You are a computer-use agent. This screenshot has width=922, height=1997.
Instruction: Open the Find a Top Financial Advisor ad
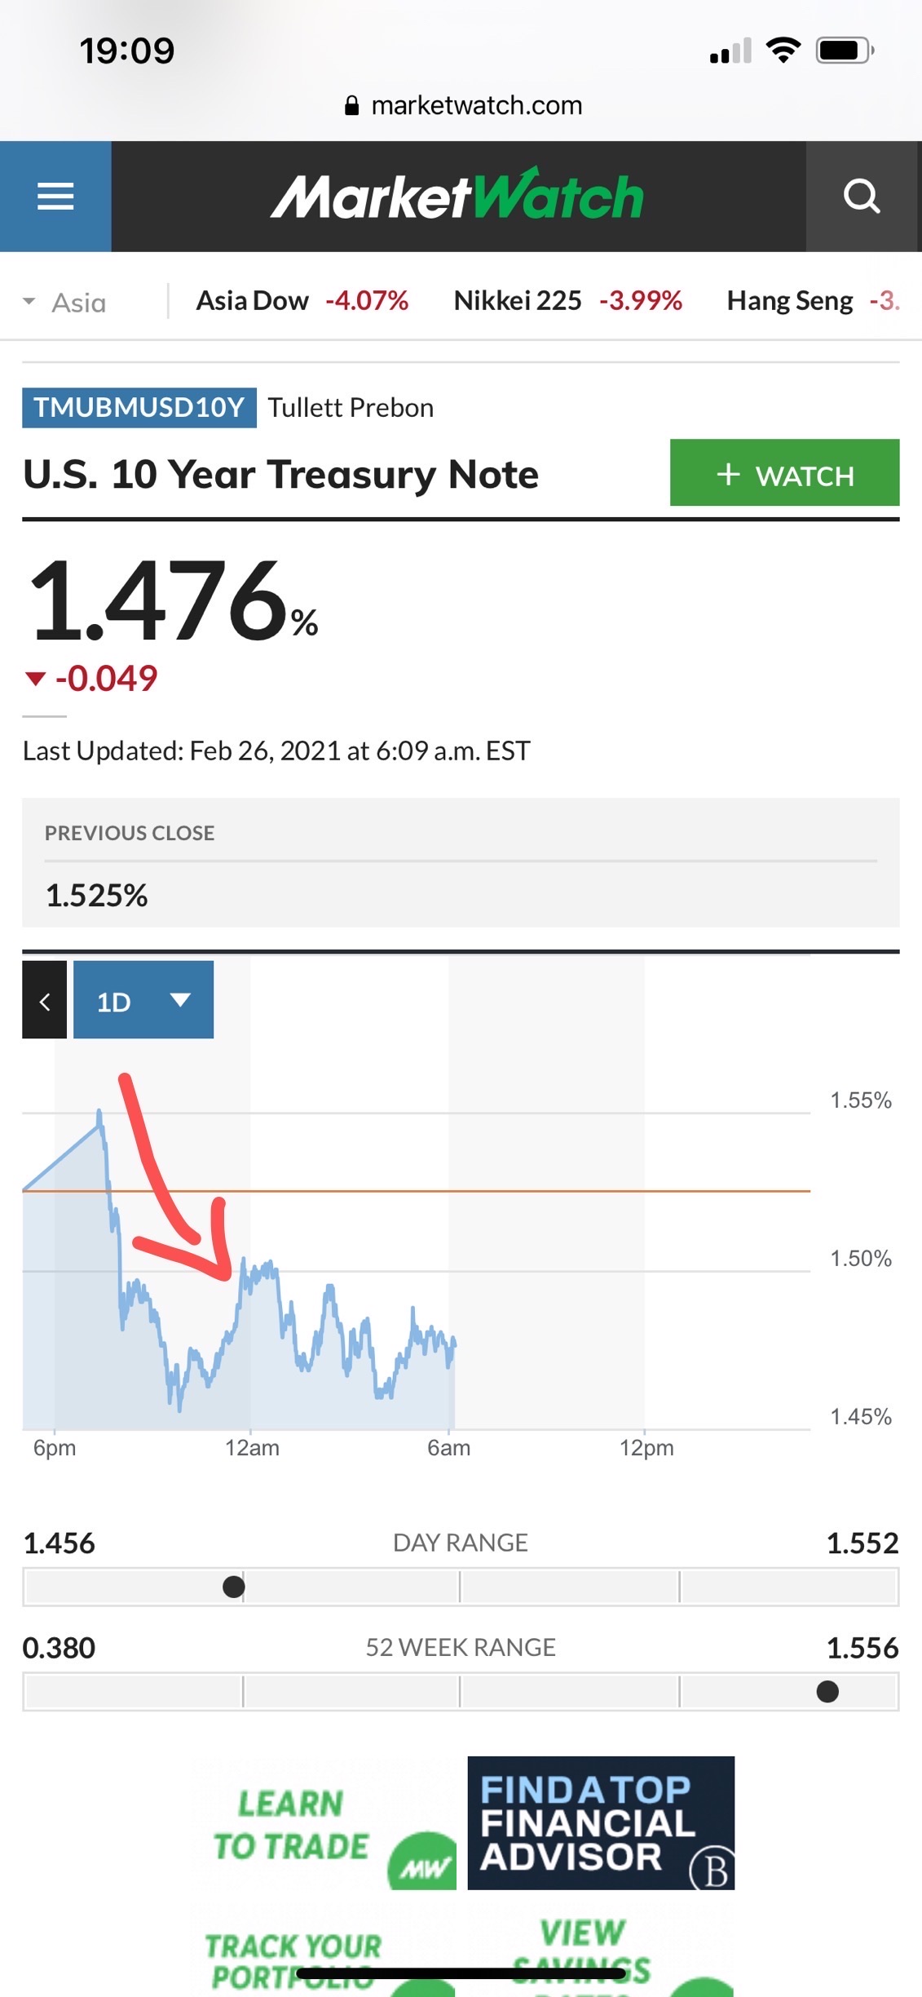click(x=601, y=1823)
